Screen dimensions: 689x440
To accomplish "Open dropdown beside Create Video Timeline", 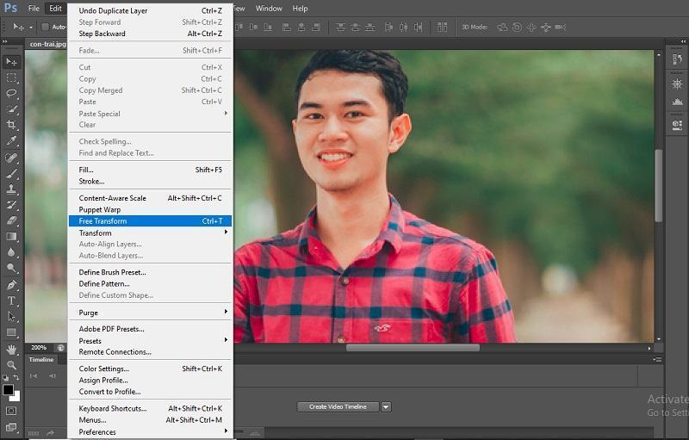I will [x=386, y=407].
